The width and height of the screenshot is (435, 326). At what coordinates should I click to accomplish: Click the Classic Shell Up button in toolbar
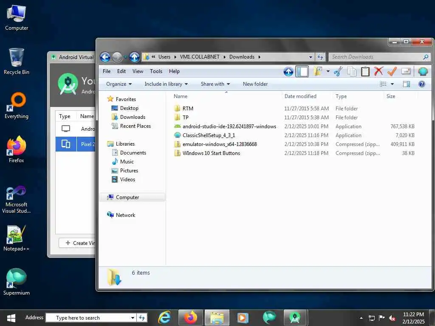click(288, 71)
